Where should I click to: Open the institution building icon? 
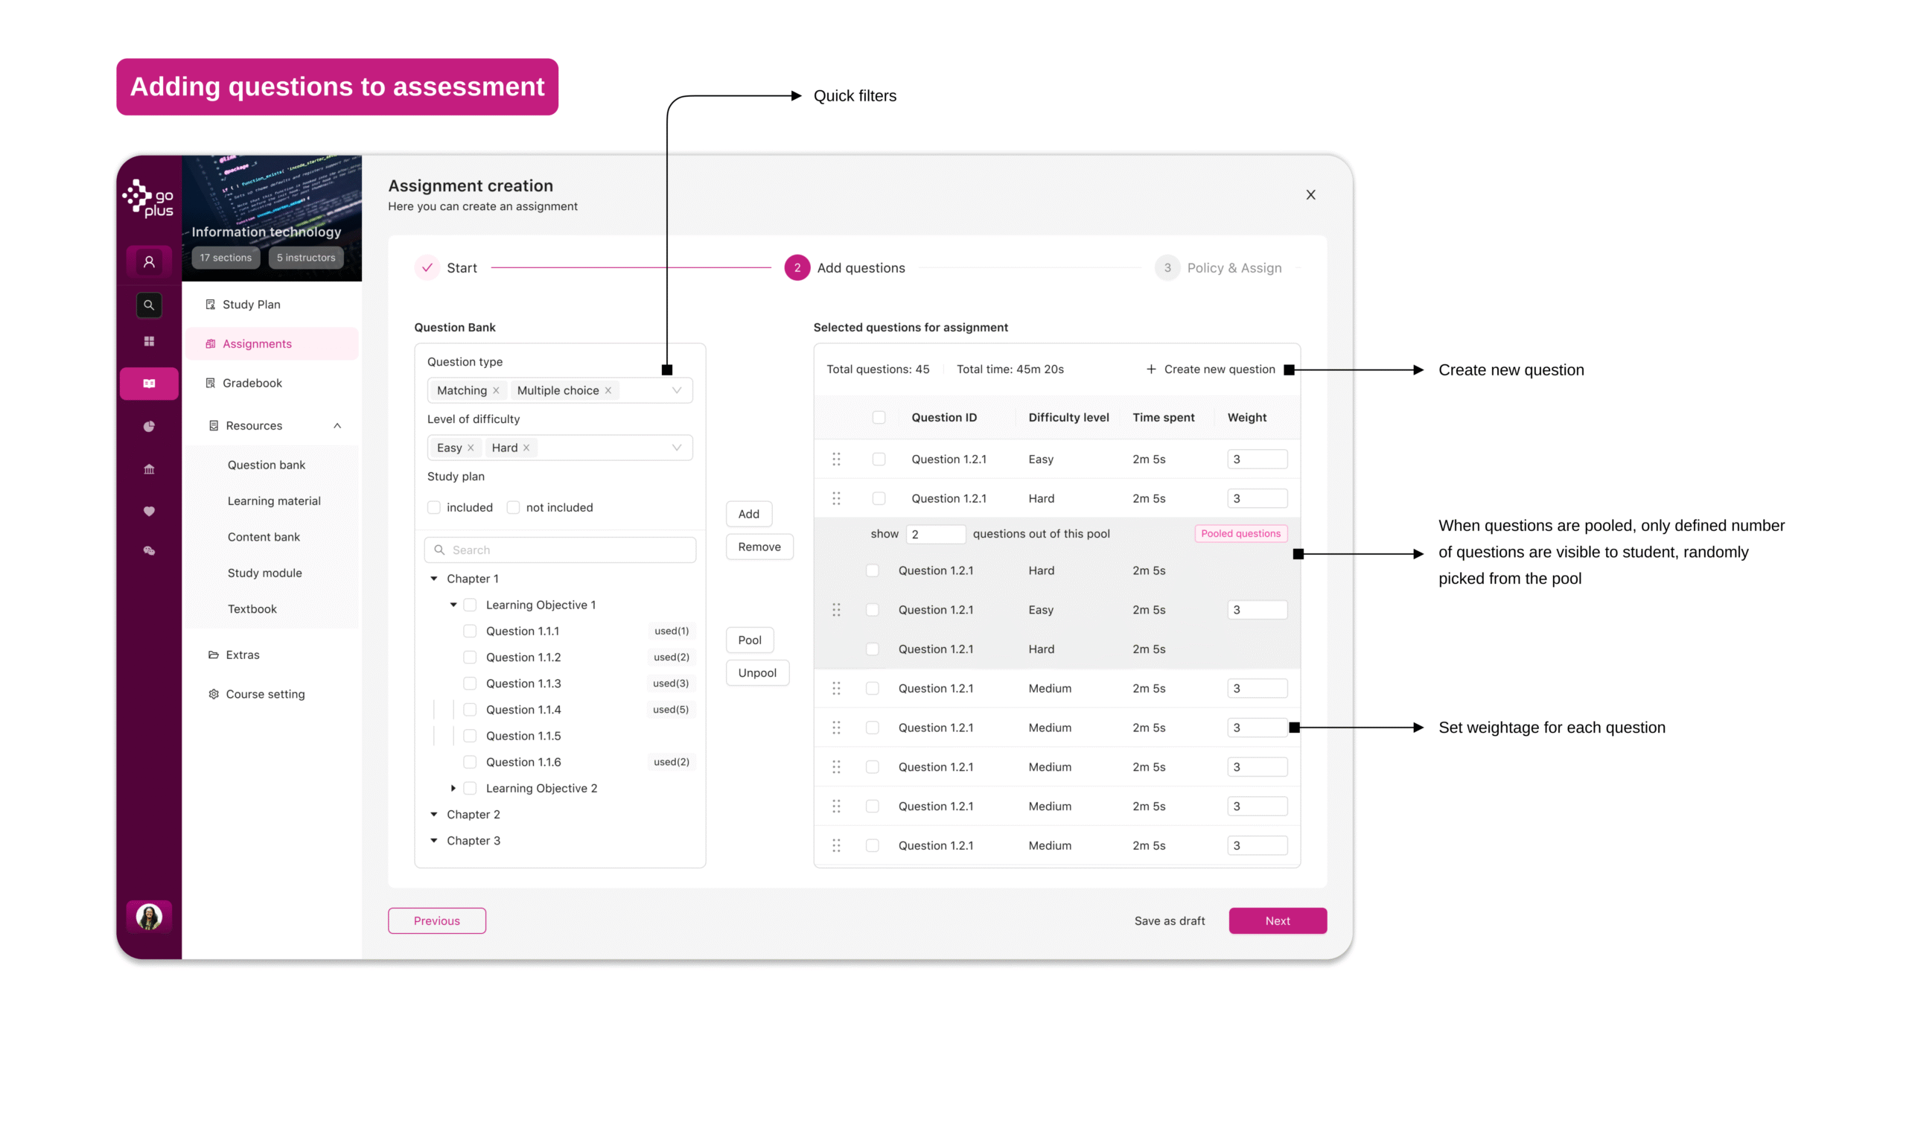click(x=150, y=469)
